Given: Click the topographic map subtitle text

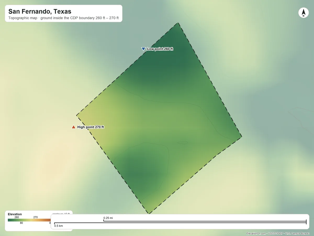Looking at the screenshot, I should (x=64, y=18).
